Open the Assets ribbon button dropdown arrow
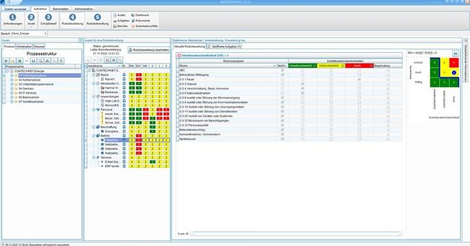This screenshot has height=246, width=470. pos(31,27)
